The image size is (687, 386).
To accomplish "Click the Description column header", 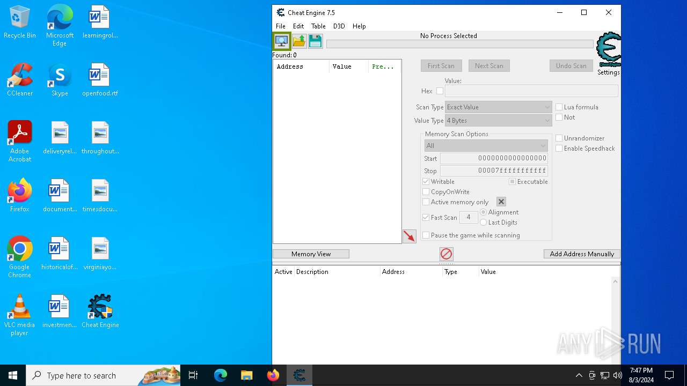I will pyautogui.click(x=337, y=272).
